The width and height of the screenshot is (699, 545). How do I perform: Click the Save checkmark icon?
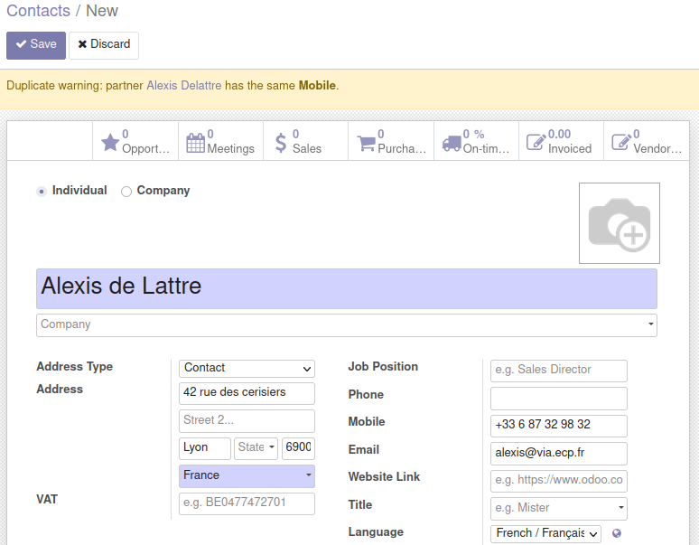(21, 44)
